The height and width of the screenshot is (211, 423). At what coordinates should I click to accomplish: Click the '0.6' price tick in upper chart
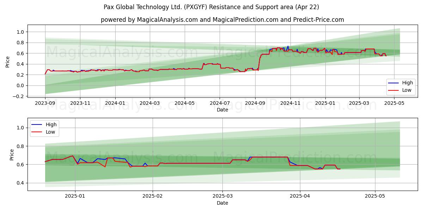pyautogui.click(x=21, y=53)
